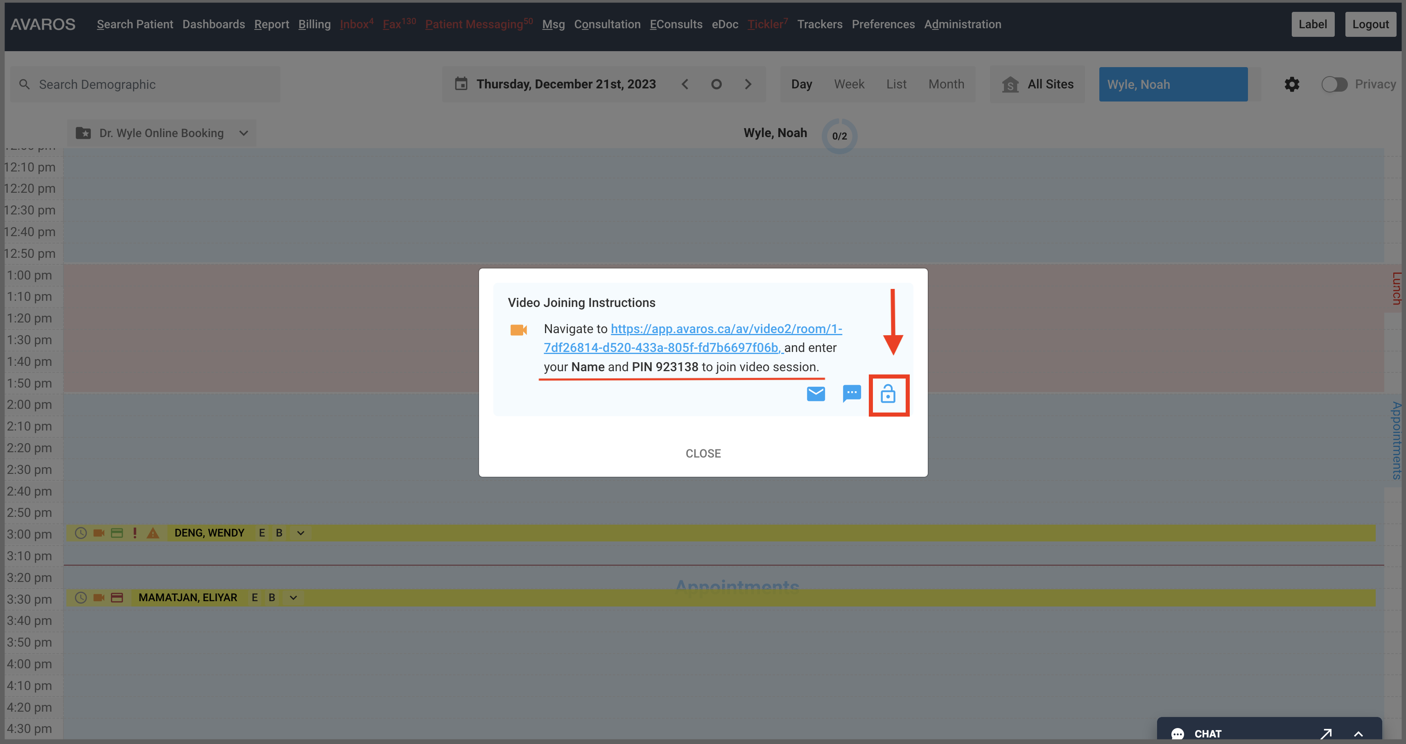Click the All Sites building icon
The height and width of the screenshot is (744, 1406).
click(x=1010, y=85)
